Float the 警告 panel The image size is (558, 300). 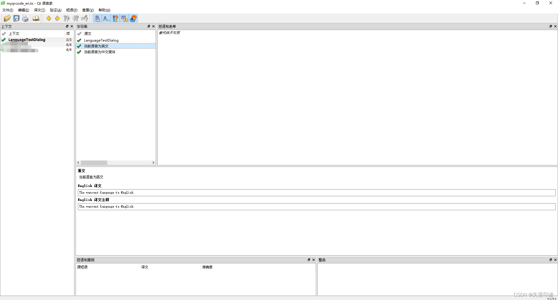tap(550, 260)
